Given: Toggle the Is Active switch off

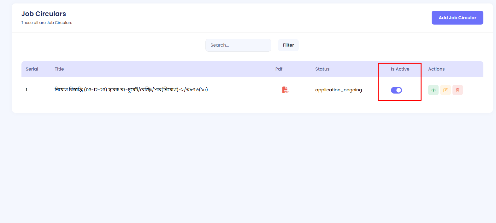Looking at the screenshot, I should click(396, 90).
